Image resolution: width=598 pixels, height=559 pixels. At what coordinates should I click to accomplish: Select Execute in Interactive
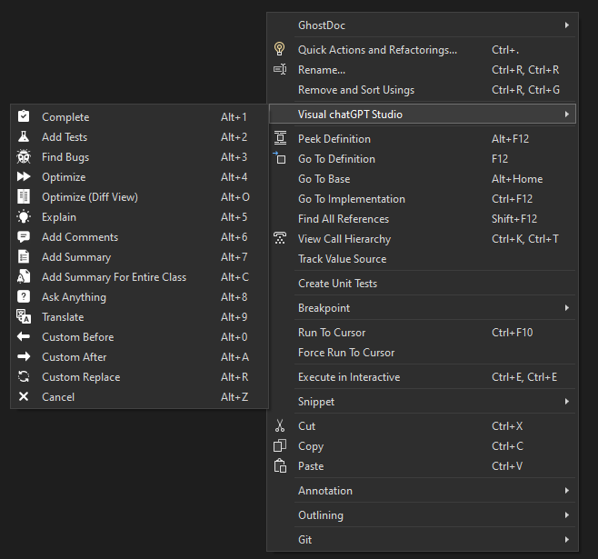pyautogui.click(x=423, y=377)
